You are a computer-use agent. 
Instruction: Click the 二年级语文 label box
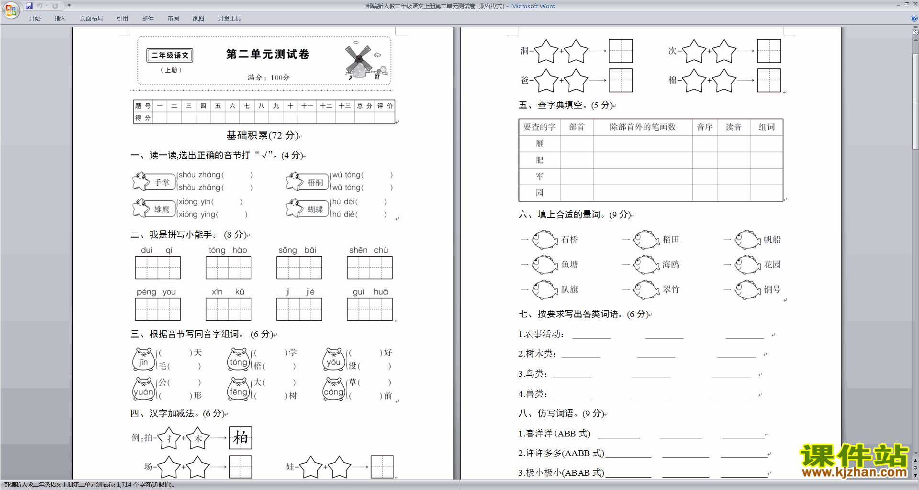click(170, 55)
